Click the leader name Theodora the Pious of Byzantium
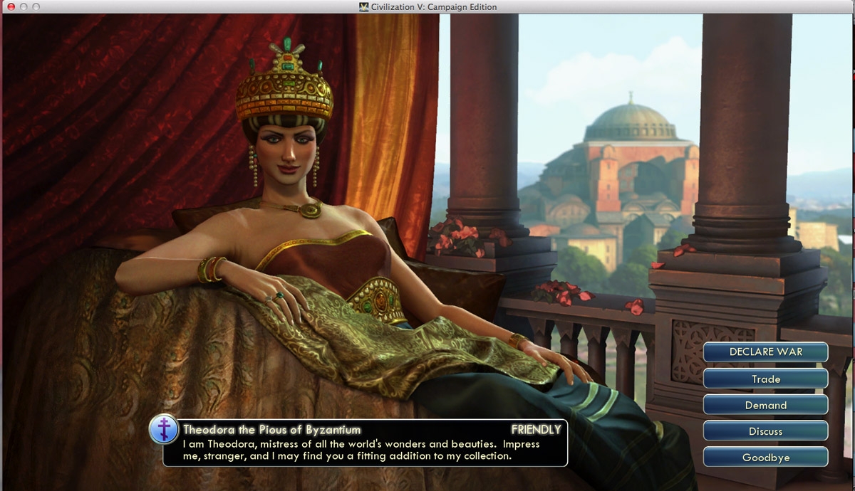The height and width of the screenshot is (491, 855). tap(271, 430)
